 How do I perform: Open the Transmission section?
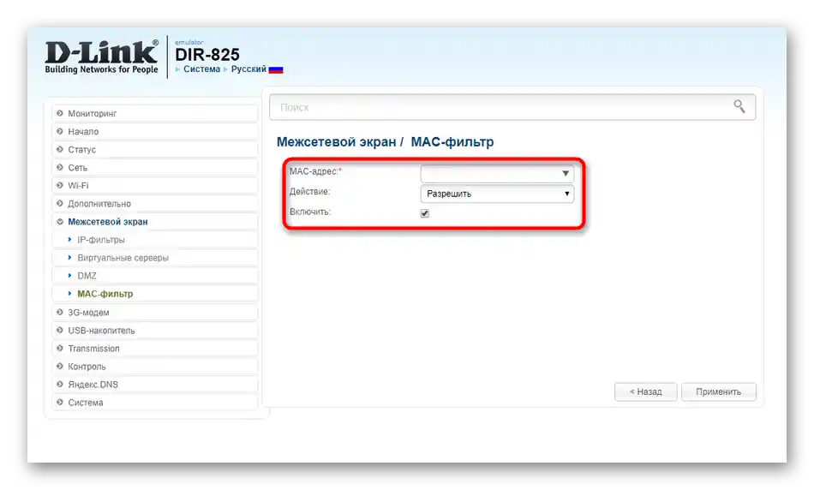tap(155, 349)
